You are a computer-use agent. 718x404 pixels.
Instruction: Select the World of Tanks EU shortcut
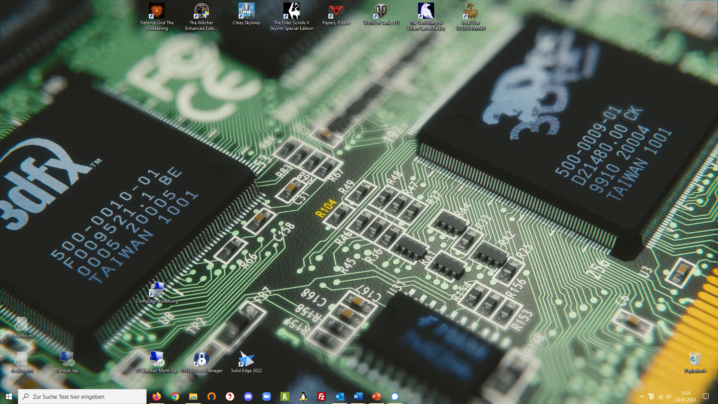click(x=381, y=14)
